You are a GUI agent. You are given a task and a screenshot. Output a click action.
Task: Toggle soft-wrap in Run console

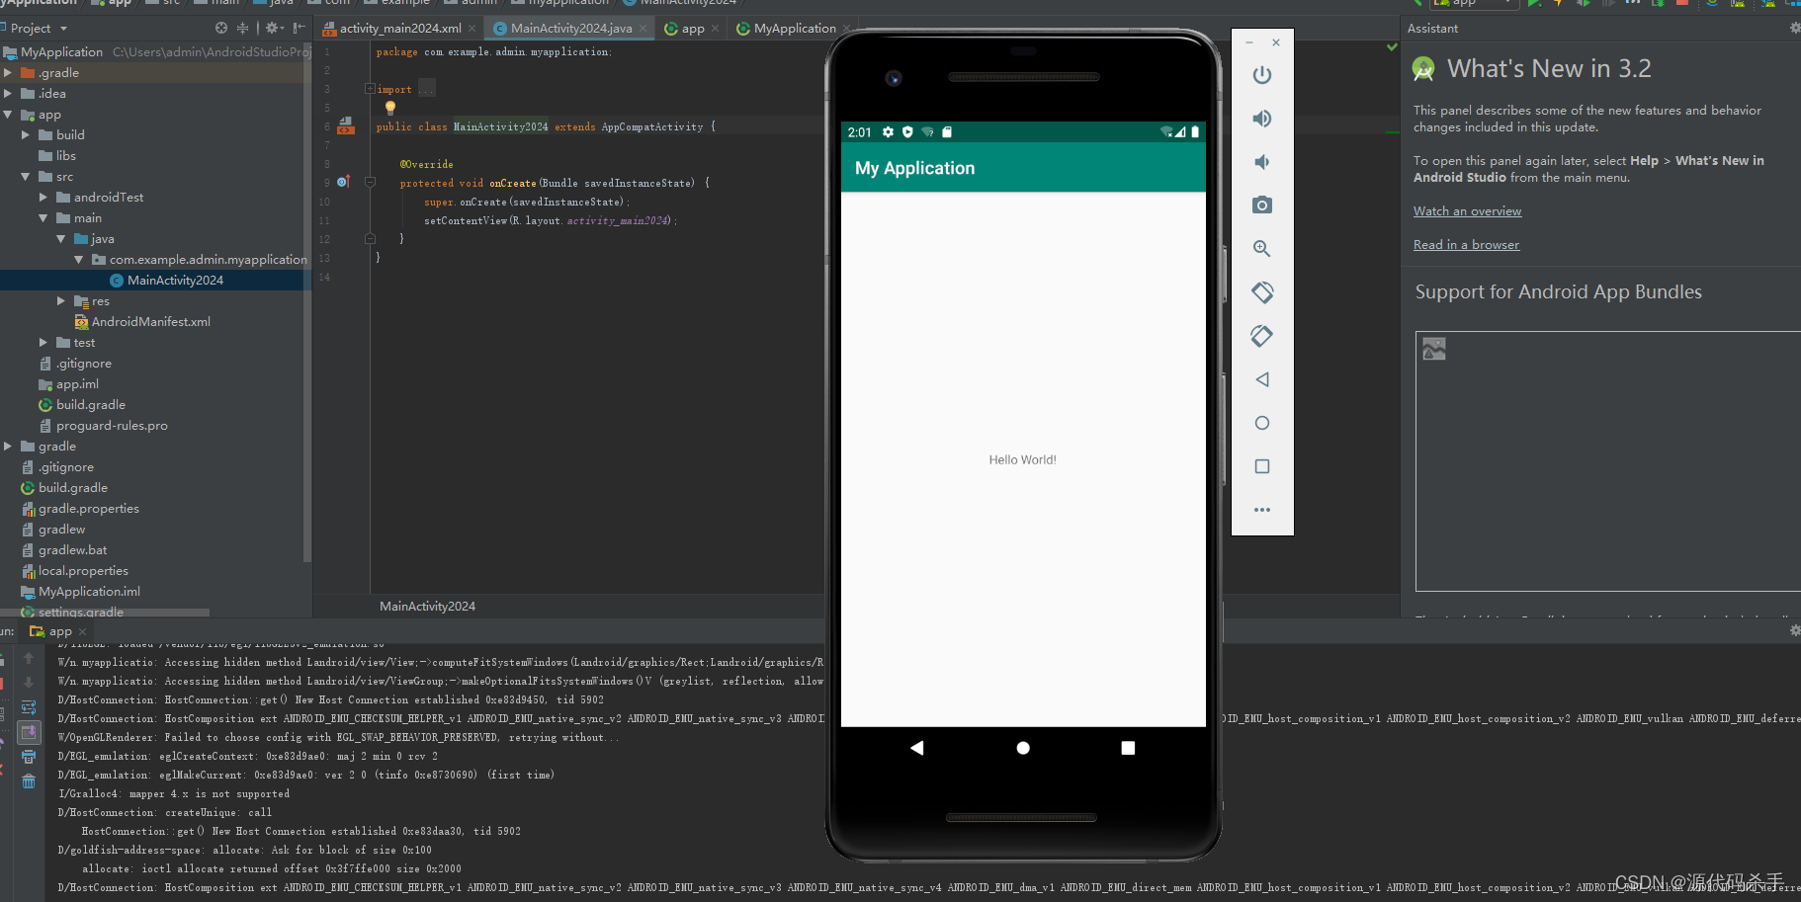pyautogui.click(x=29, y=707)
